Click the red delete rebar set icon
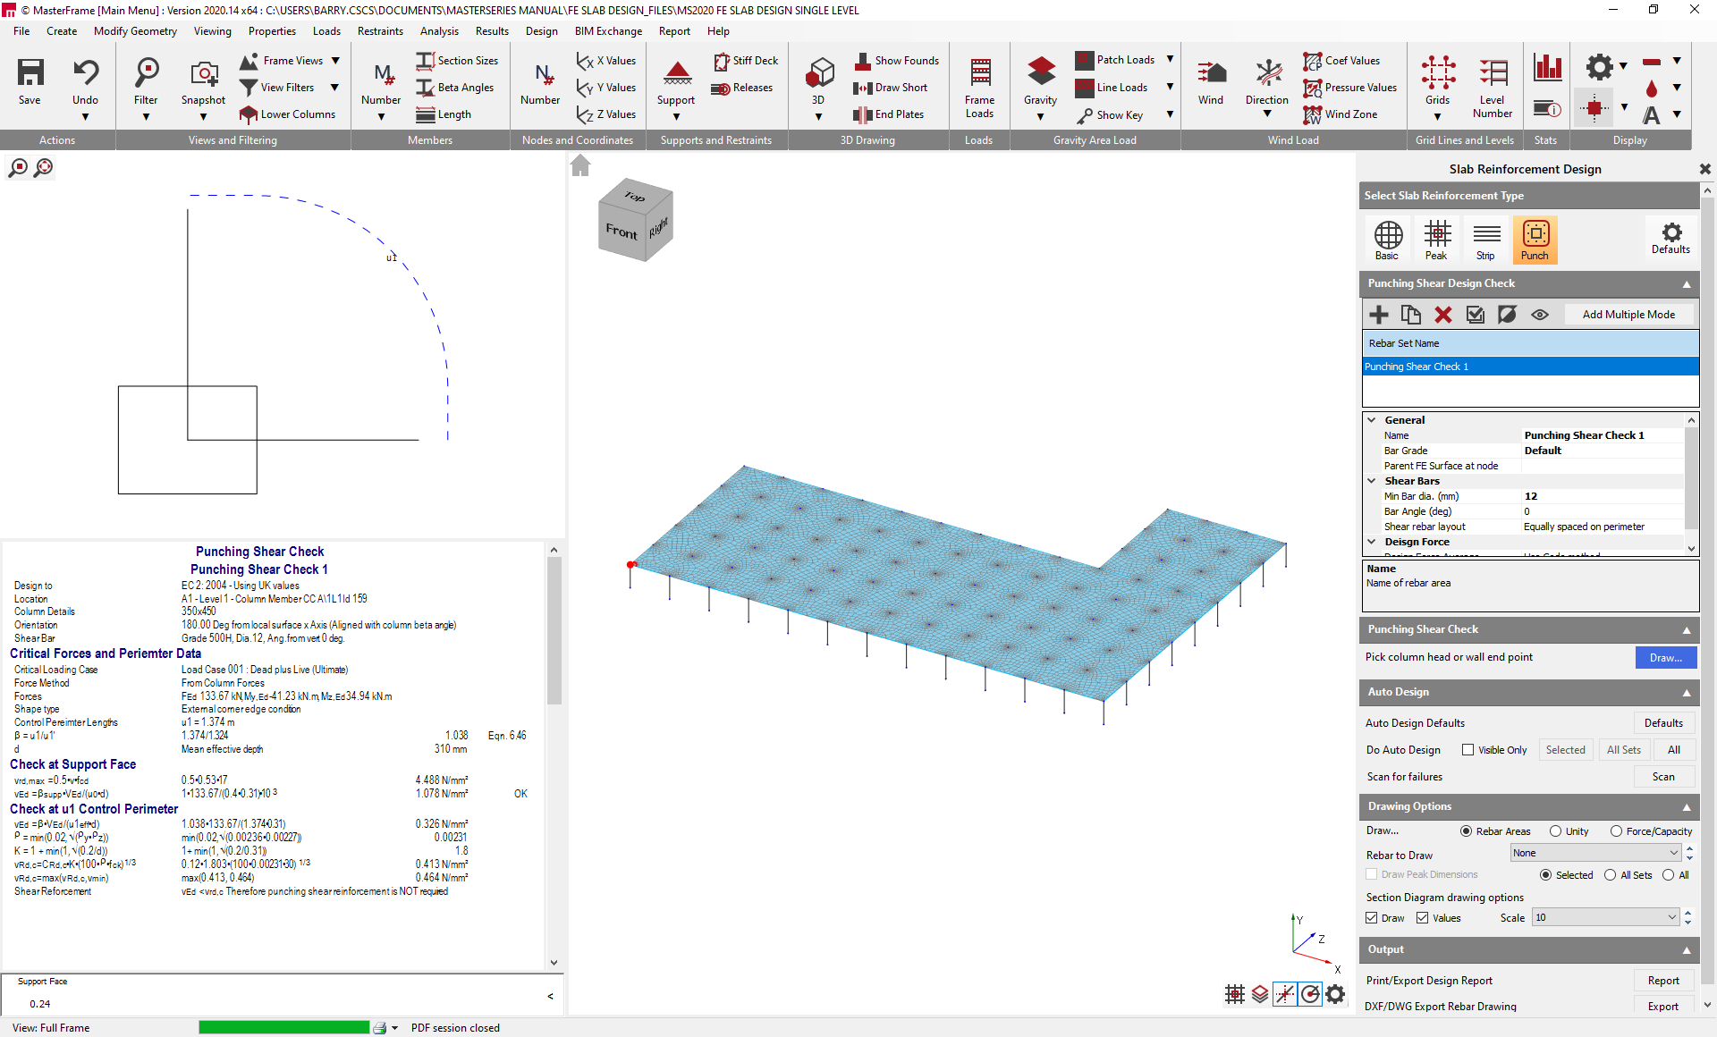1717x1037 pixels. point(1442,315)
